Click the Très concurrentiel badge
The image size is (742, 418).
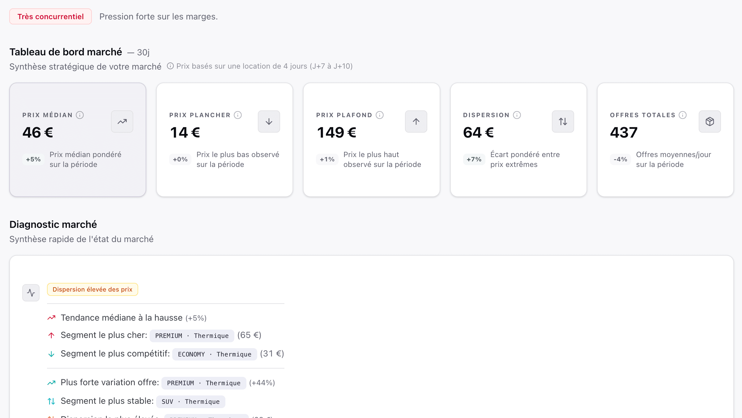tap(50, 16)
